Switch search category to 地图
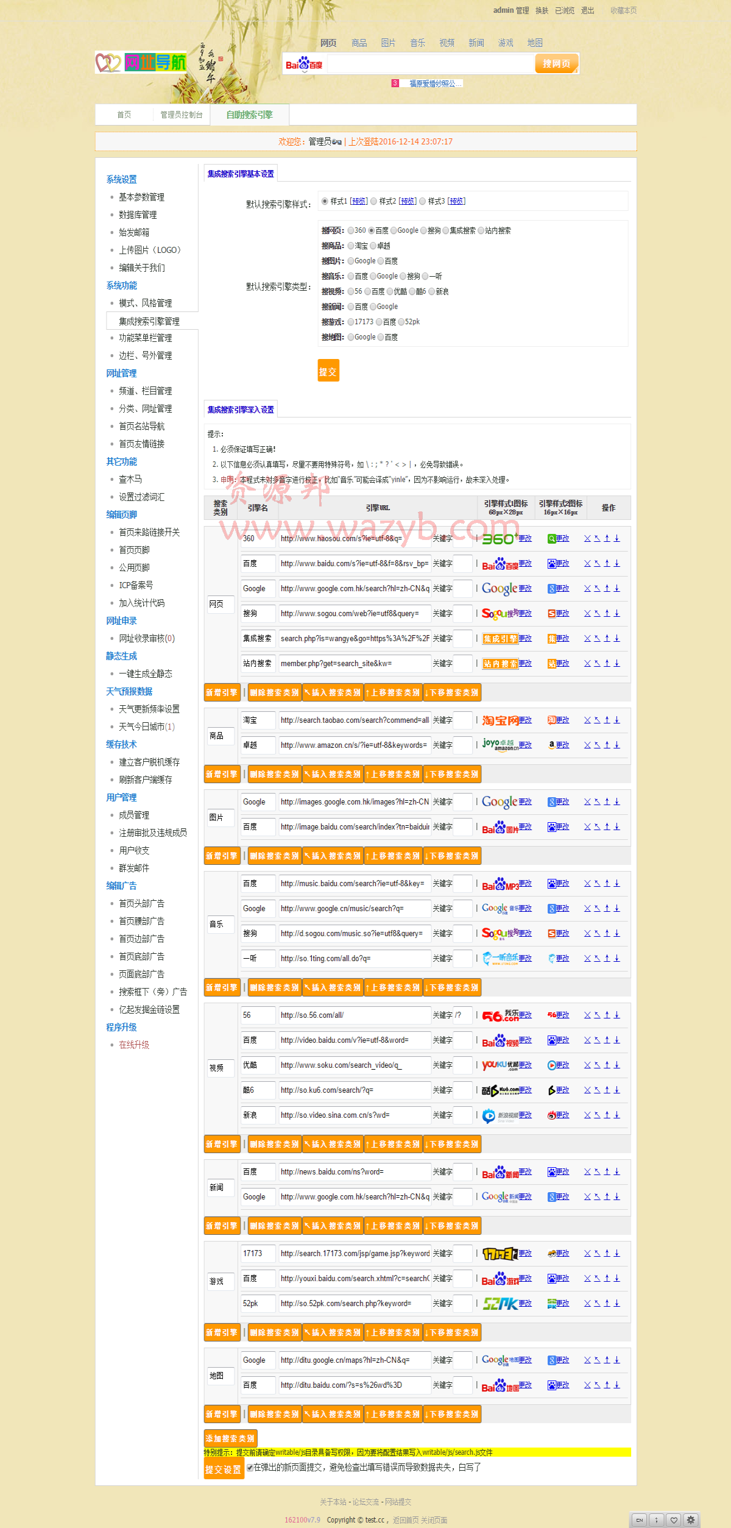 tap(535, 43)
